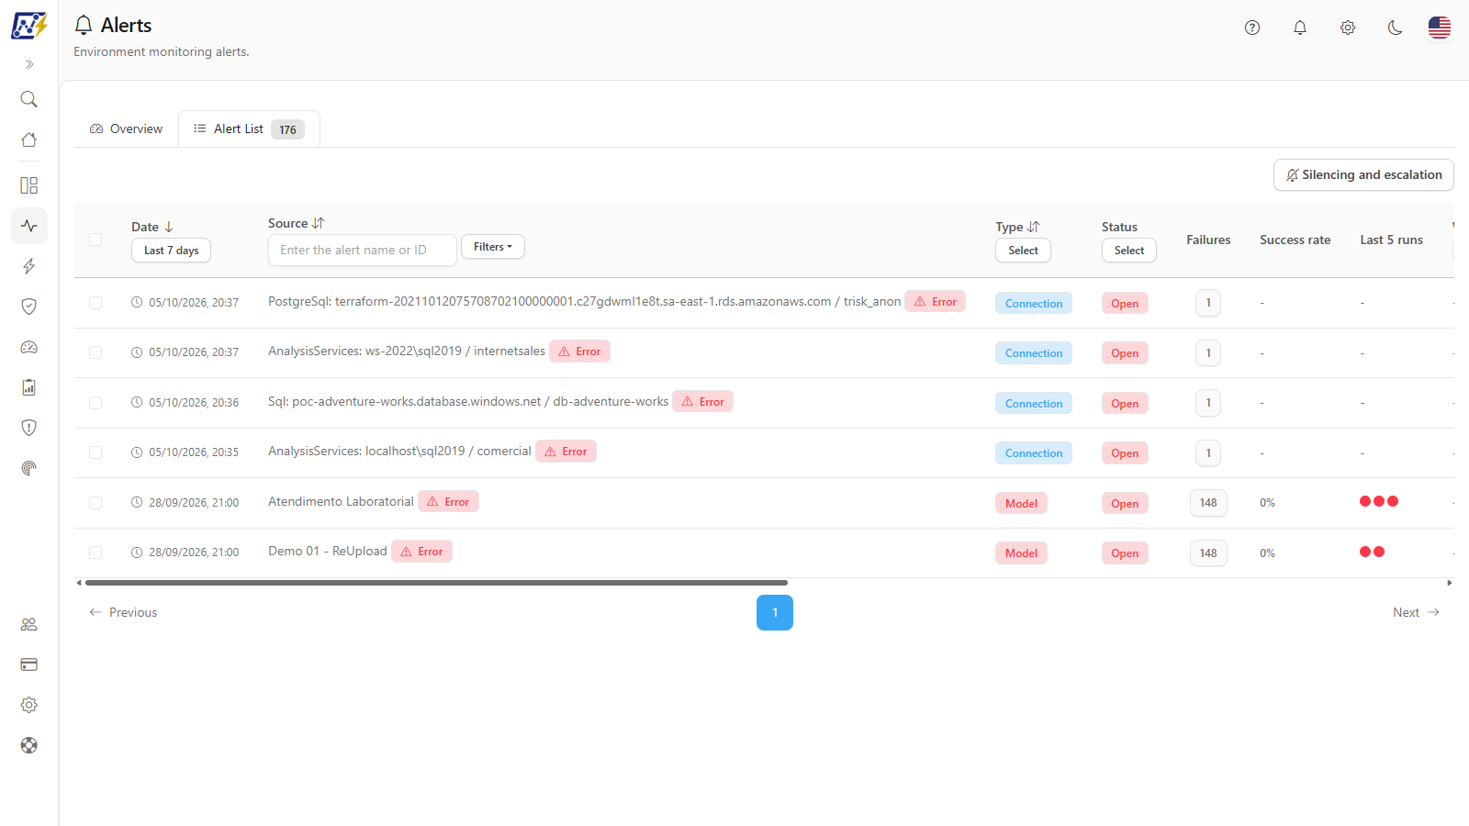The width and height of the screenshot is (1469, 826).
Task: Open shield checkmark sidebar icon
Action: [x=29, y=307]
